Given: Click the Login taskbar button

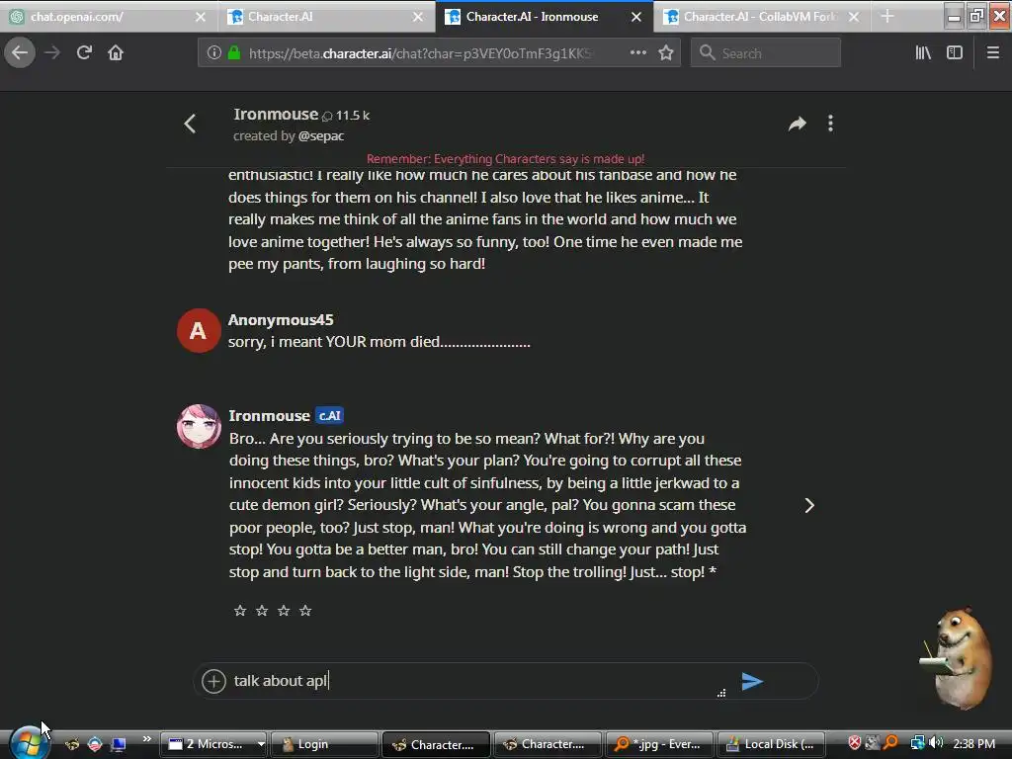Looking at the screenshot, I should coord(324,744).
